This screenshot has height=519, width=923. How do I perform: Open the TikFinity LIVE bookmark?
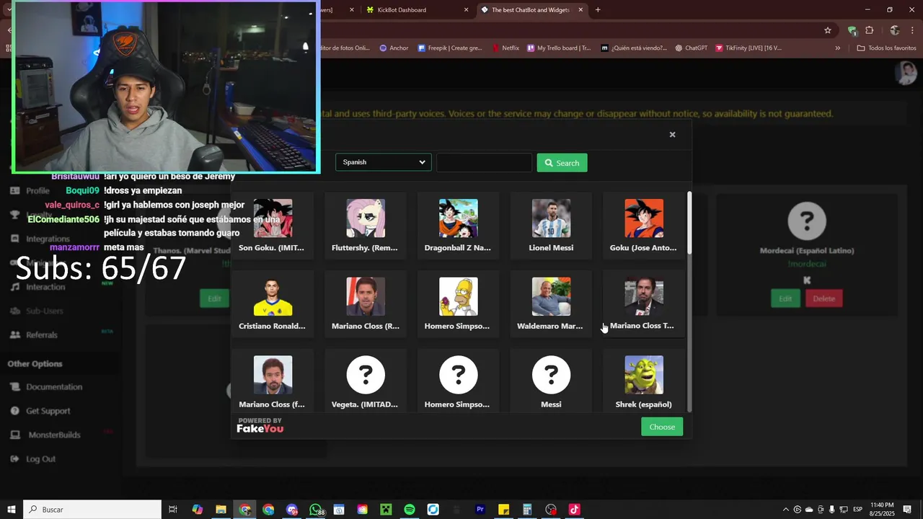[748, 48]
